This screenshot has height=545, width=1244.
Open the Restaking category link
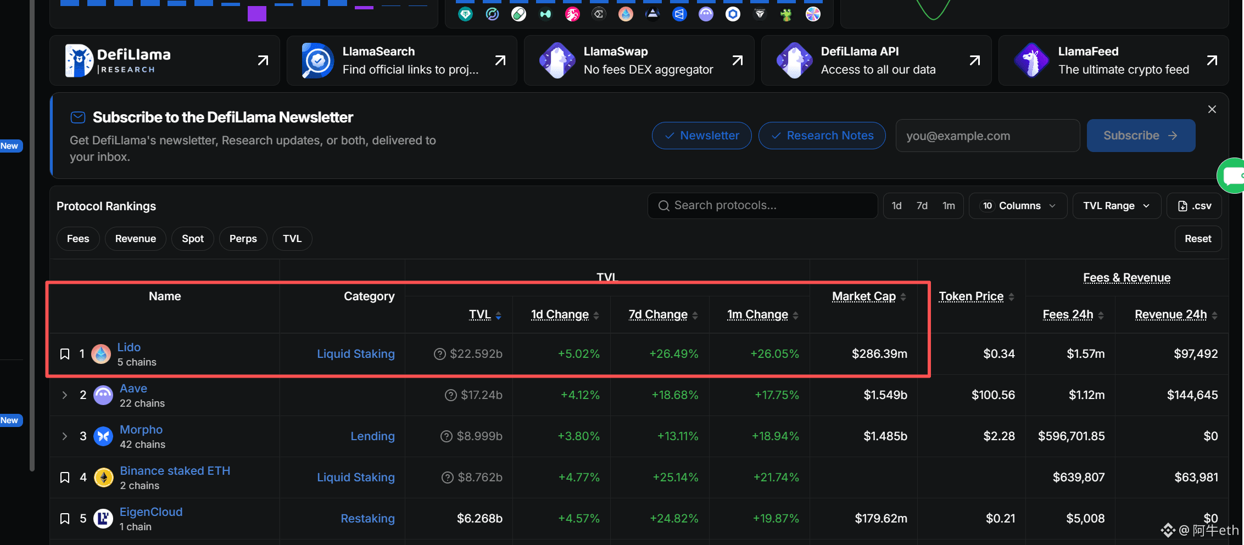pyautogui.click(x=368, y=519)
